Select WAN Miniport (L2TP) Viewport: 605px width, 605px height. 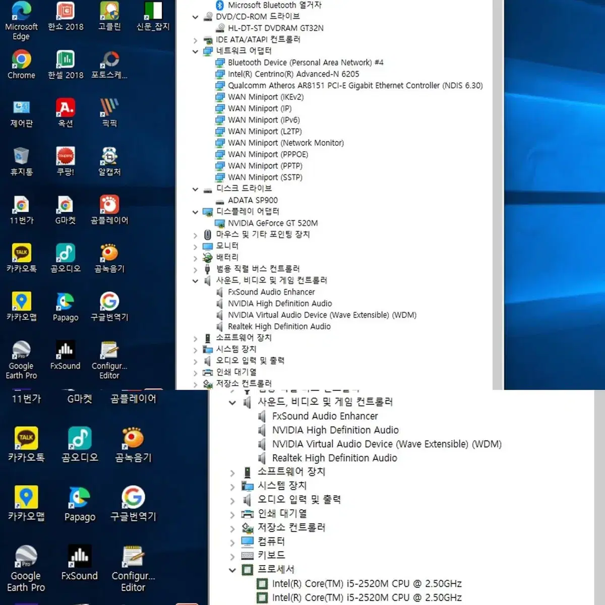[265, 132]
